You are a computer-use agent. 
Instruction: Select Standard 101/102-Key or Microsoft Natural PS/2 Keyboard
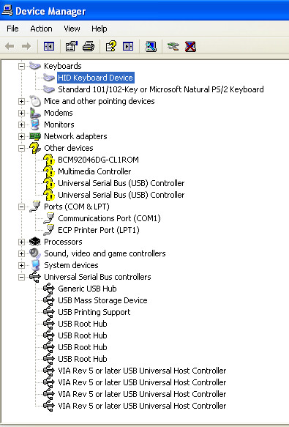pos(161,89)
